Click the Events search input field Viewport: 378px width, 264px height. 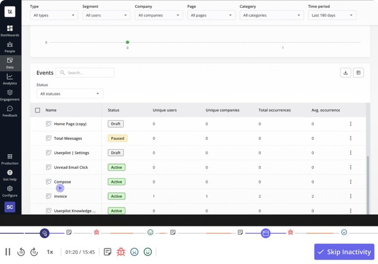click(x=85, y=73)
